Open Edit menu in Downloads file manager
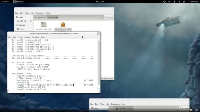 point(22,13)
